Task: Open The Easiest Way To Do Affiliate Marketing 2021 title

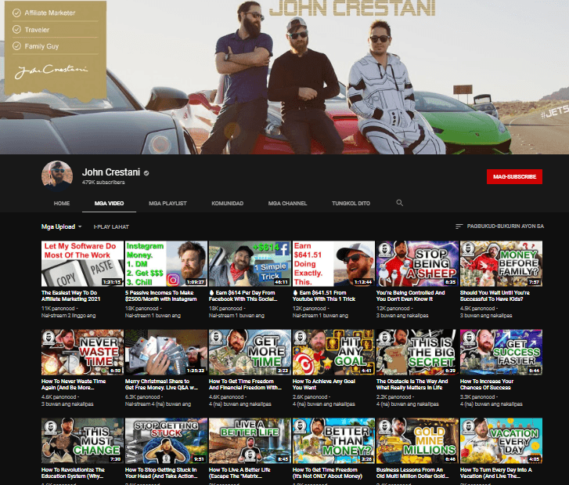Action: pos(70,295)
